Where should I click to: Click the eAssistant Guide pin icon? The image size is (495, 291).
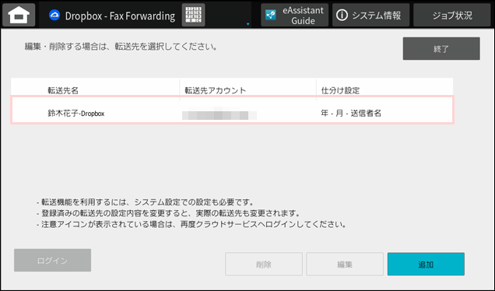(271, 15)
